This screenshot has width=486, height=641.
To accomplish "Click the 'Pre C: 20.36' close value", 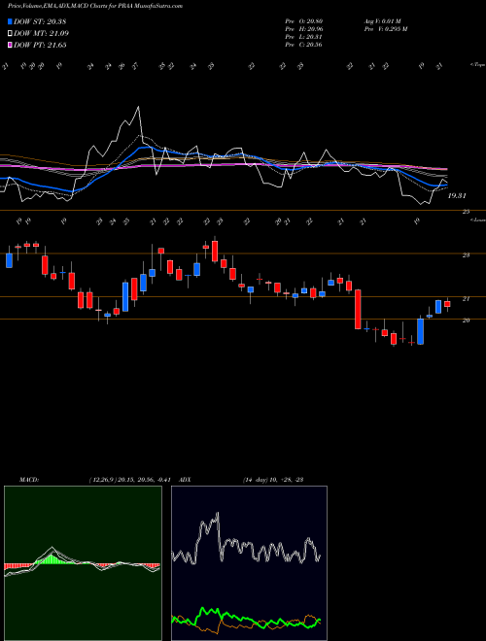I will coord(303,45).
